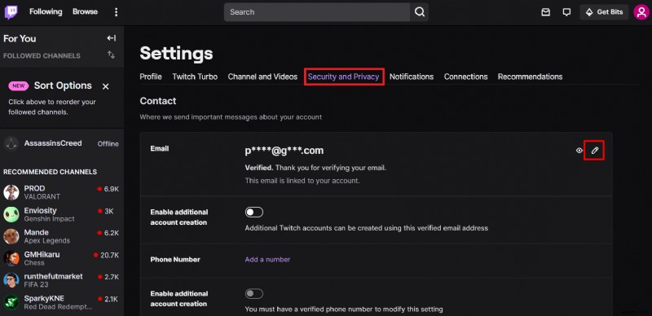This screenshot has height=316, width=652.
Task: Open followed channels sort arrows
Action: (x=111, y=55)
